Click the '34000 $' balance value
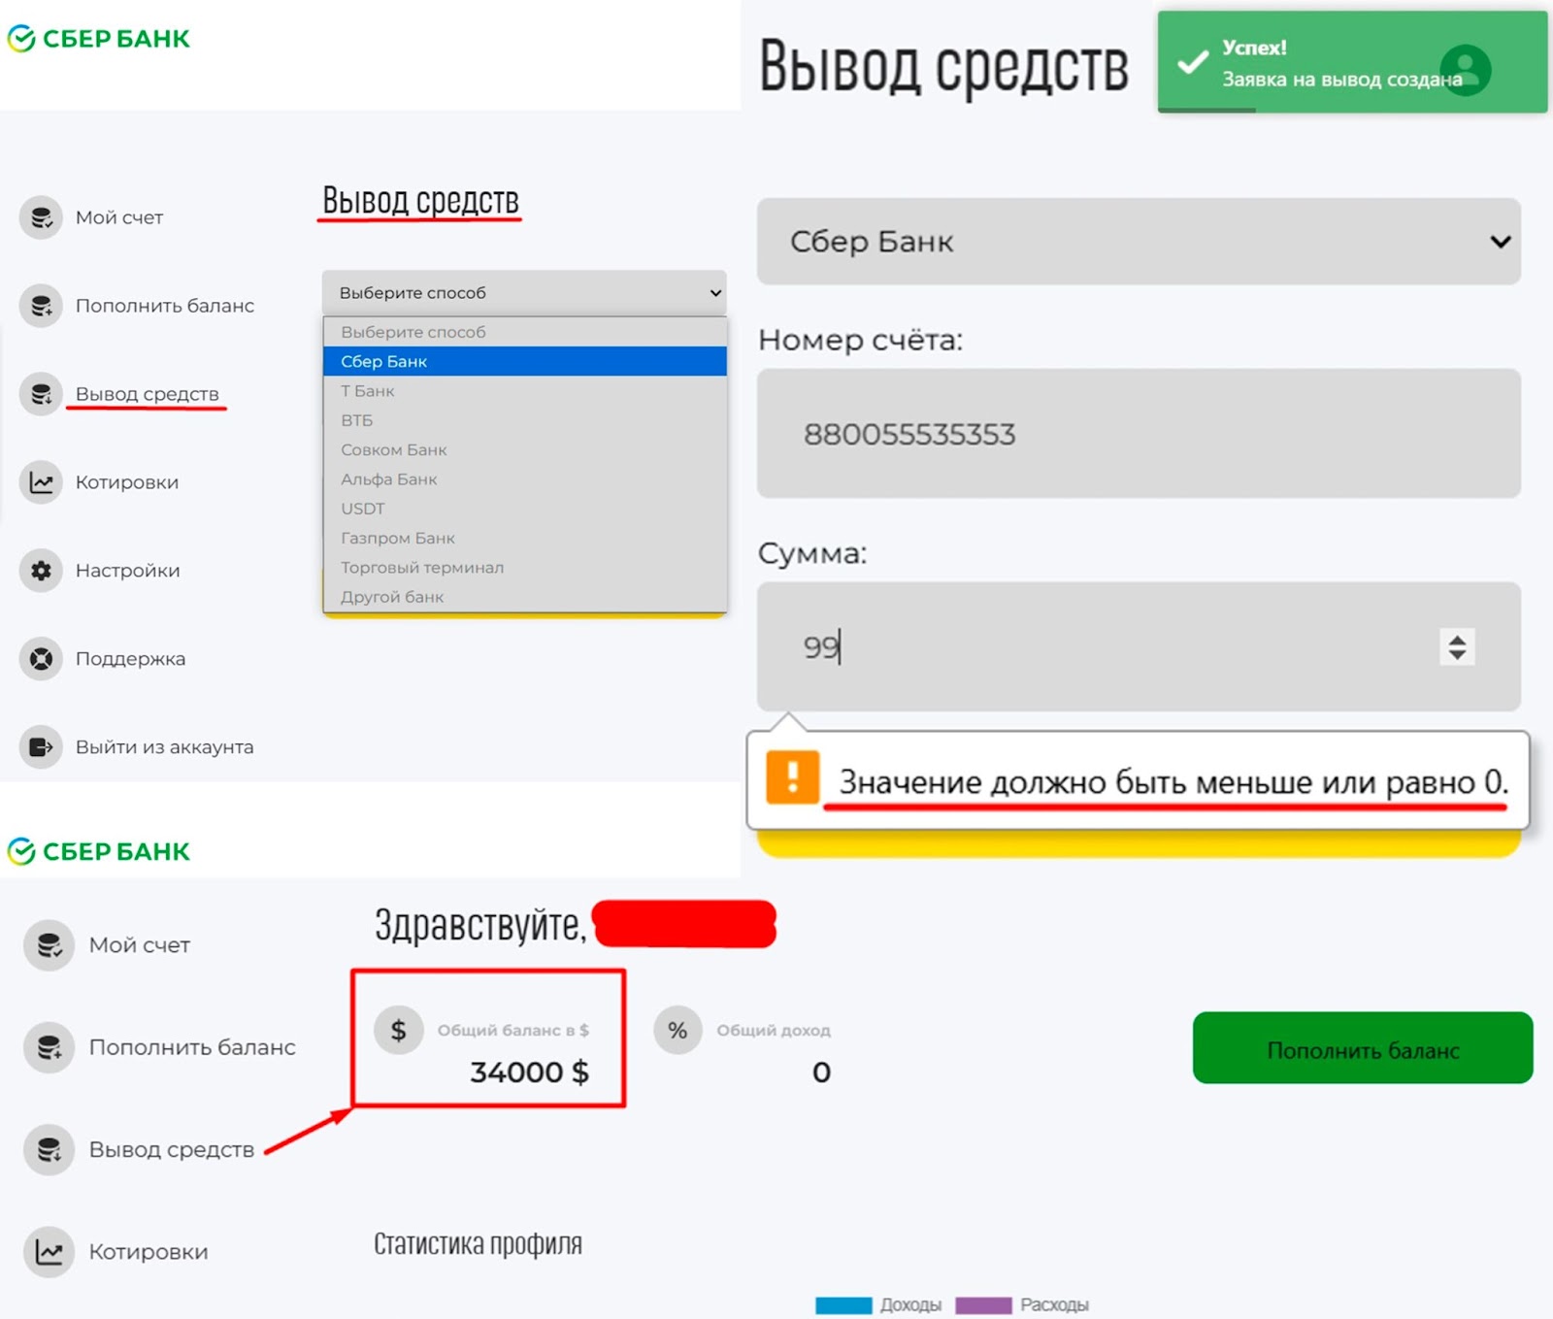The height and width of the screenshot is (1319, 1553). click(529, 1072)
